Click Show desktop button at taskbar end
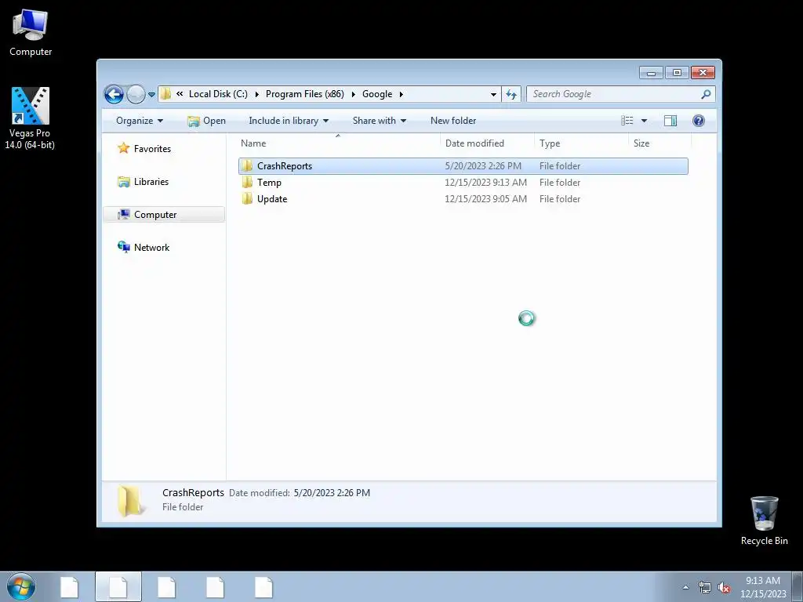Viewport: 803px width, 602px height. click(798, 587)
